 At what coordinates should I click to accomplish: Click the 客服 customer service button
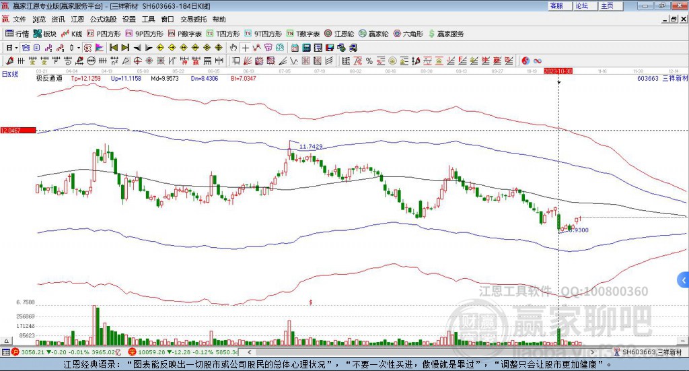(560, 5)
